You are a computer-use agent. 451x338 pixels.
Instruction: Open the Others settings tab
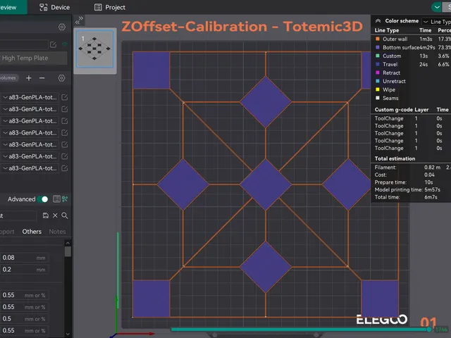32,232
